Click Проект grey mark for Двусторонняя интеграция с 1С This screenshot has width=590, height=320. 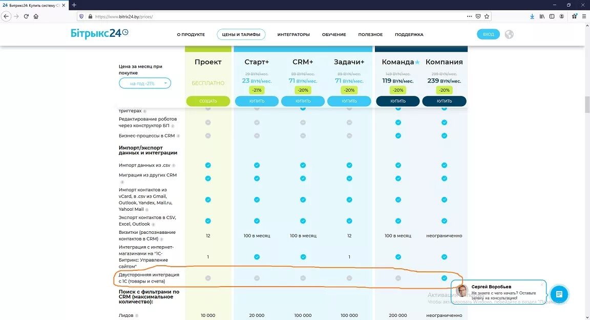(208, 278)
